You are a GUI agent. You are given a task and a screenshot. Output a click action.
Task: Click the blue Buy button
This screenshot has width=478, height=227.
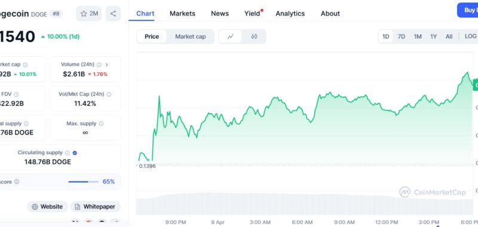click(468, 10)
